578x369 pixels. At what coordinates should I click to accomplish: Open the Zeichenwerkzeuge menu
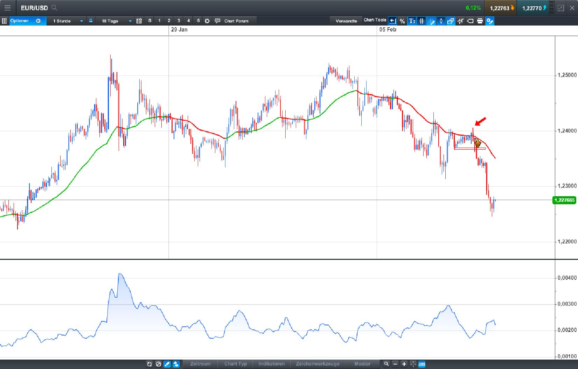(x=317, y=364)
